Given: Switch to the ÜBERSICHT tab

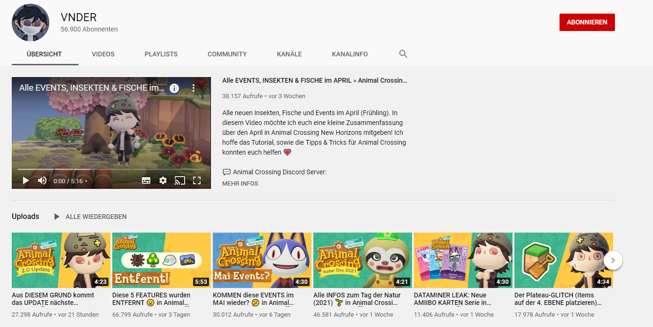Looking at the screenshot, I should [44, 54].
